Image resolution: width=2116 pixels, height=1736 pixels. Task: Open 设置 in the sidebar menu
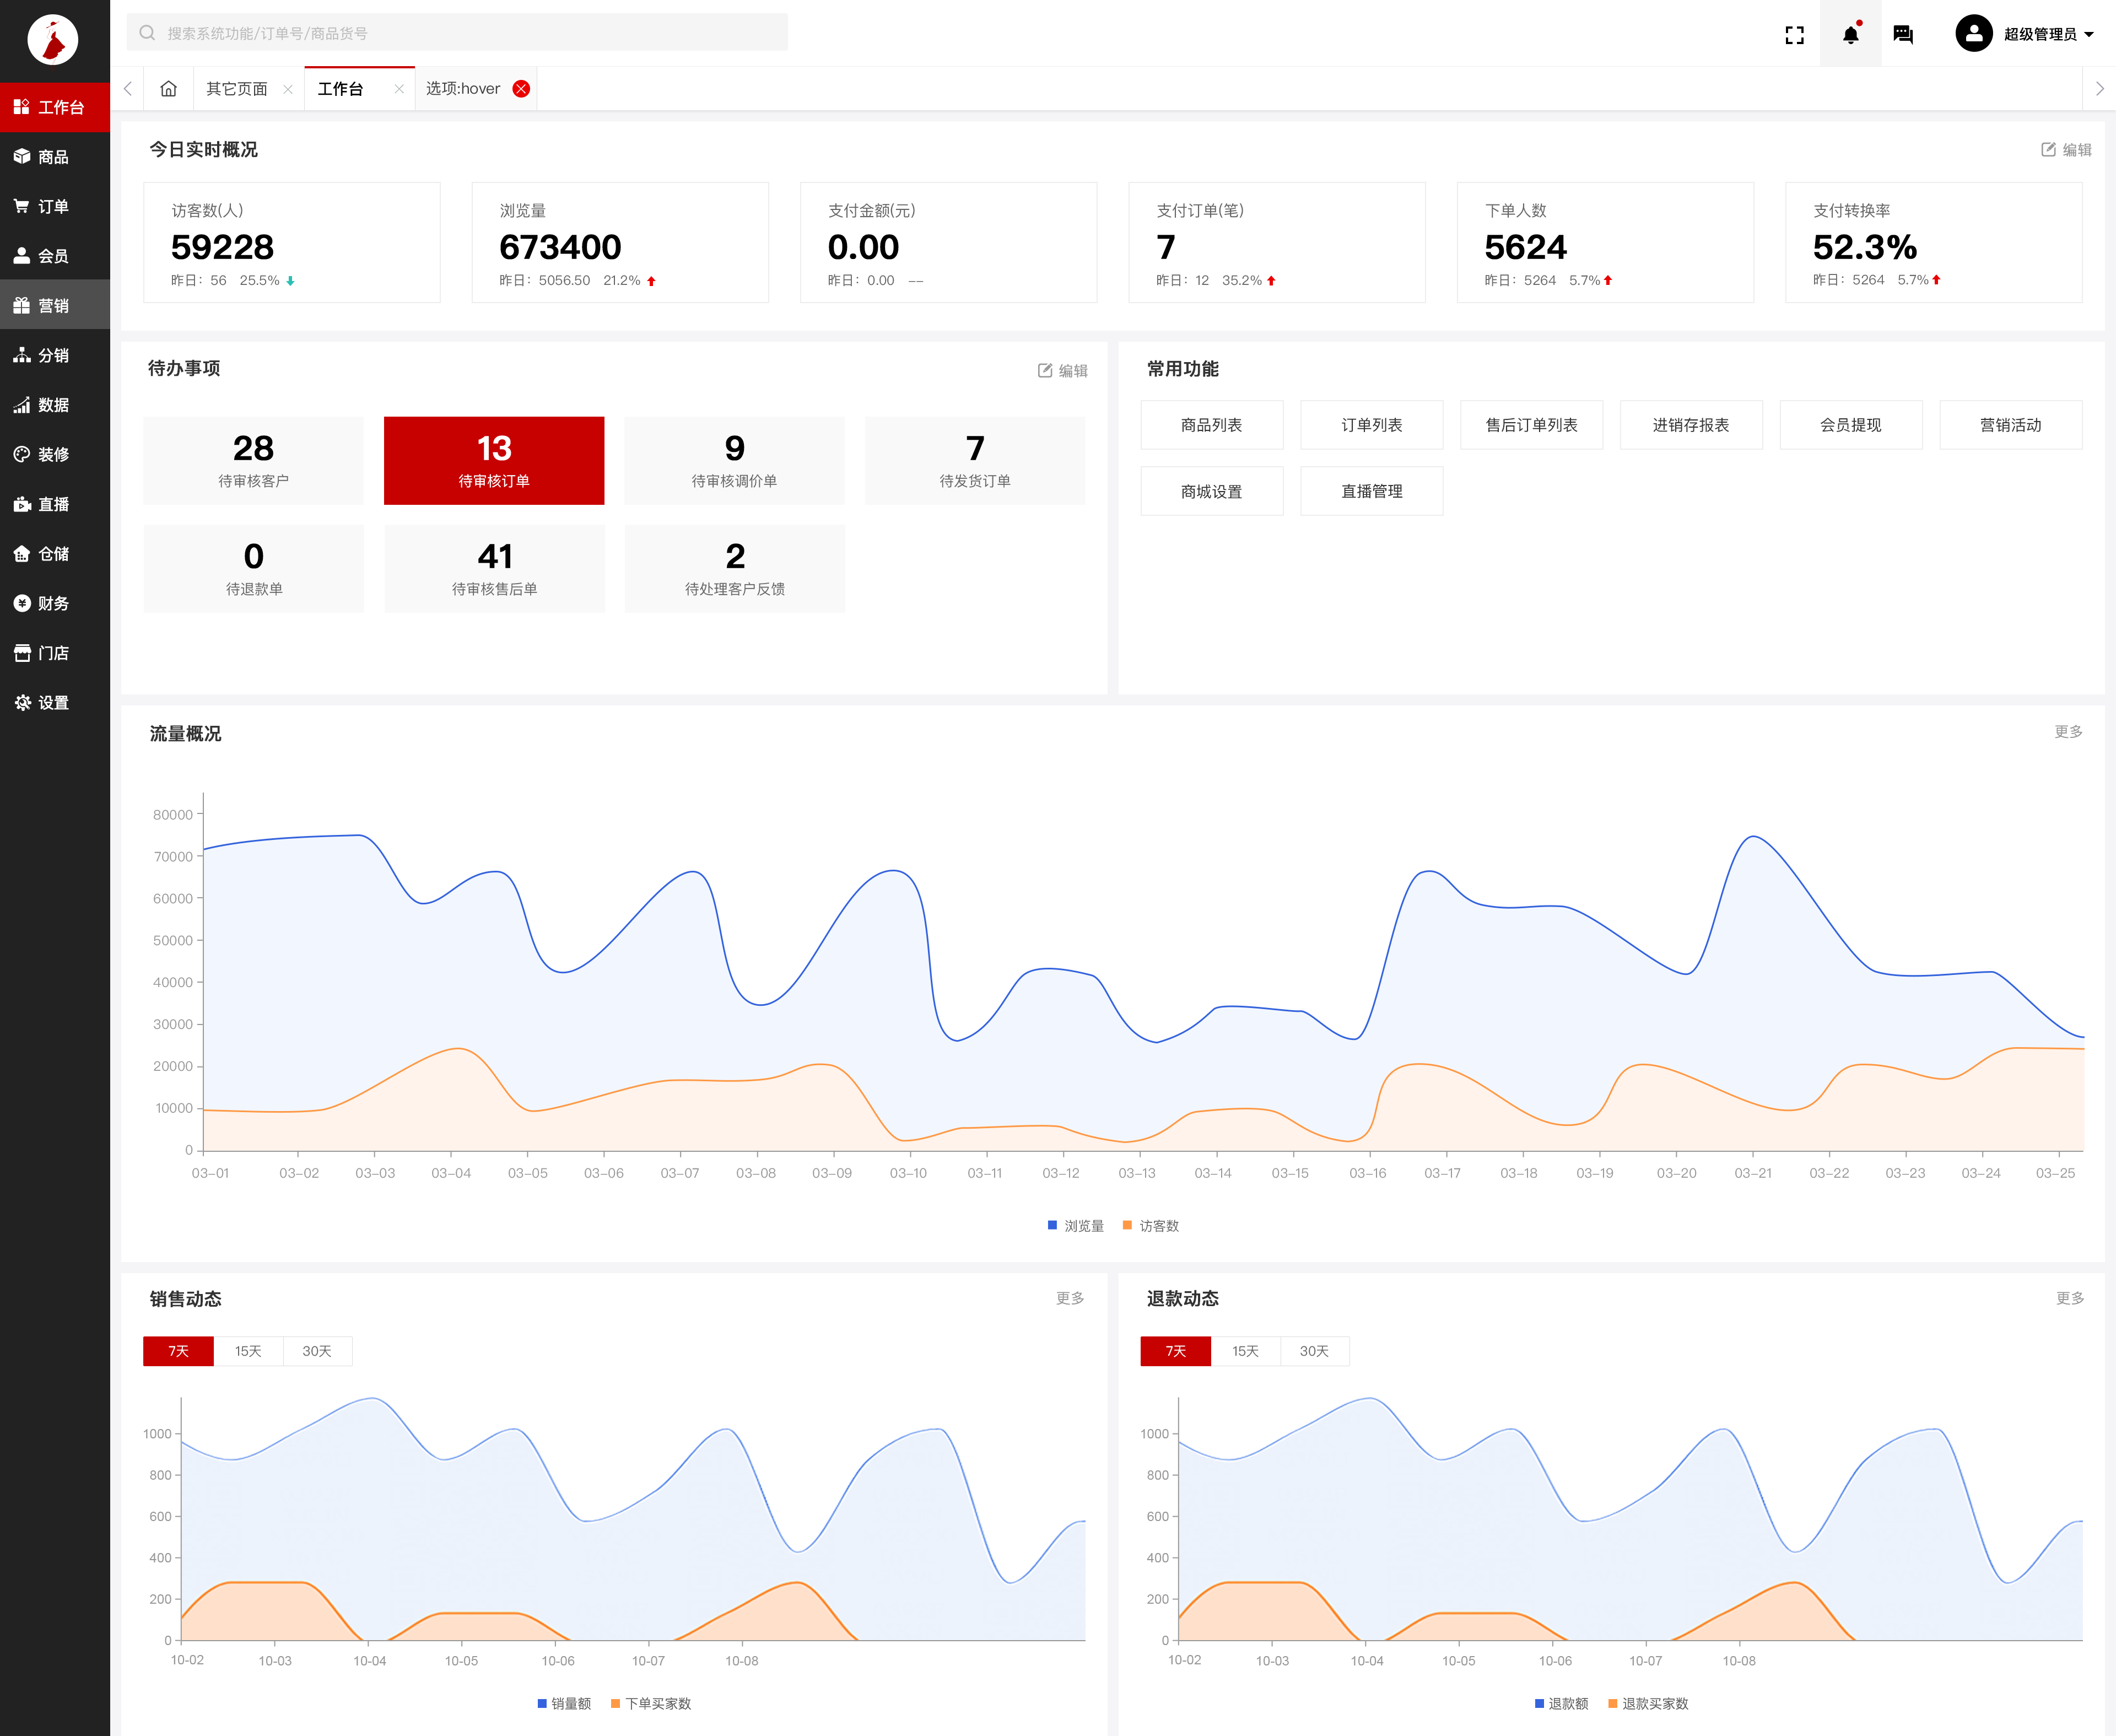click(x=54, y=703)
